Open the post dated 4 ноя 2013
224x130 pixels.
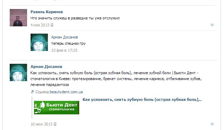[x=40, y=25]
